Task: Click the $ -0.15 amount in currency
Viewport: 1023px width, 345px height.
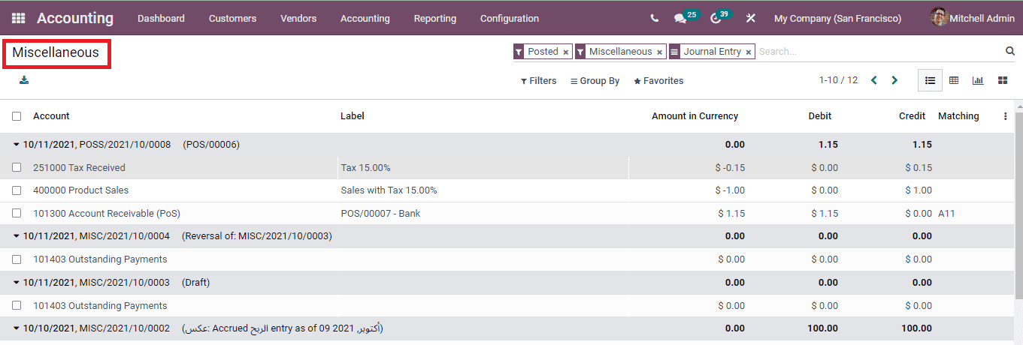Action: coord(730,168)
